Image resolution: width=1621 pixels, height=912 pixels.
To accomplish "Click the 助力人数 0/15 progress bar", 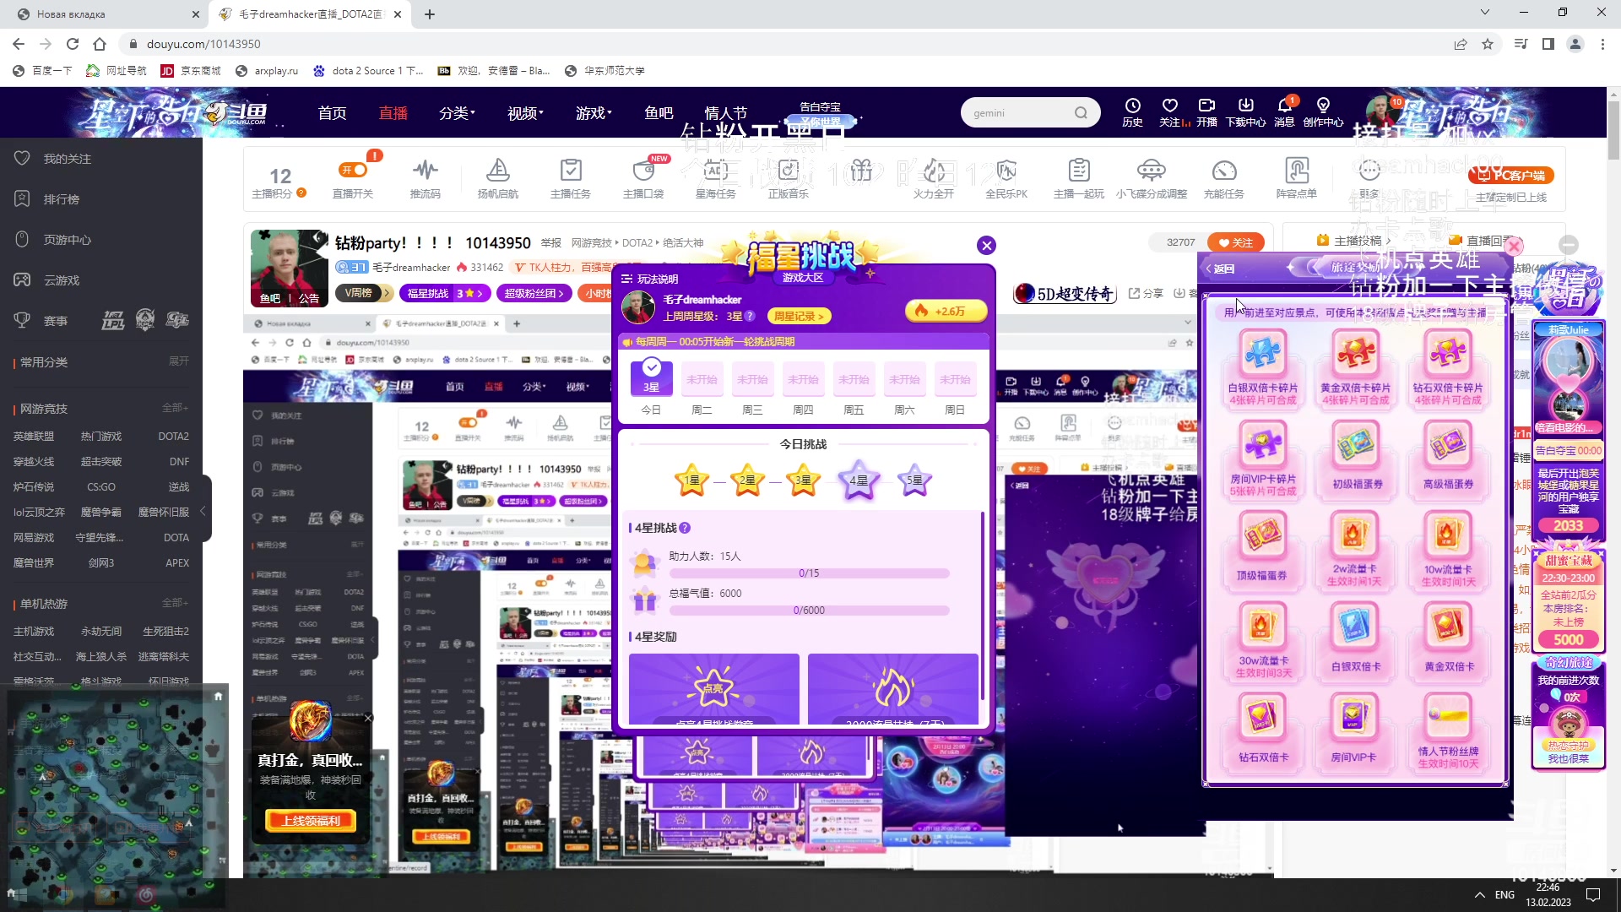I will click(809, 573).
